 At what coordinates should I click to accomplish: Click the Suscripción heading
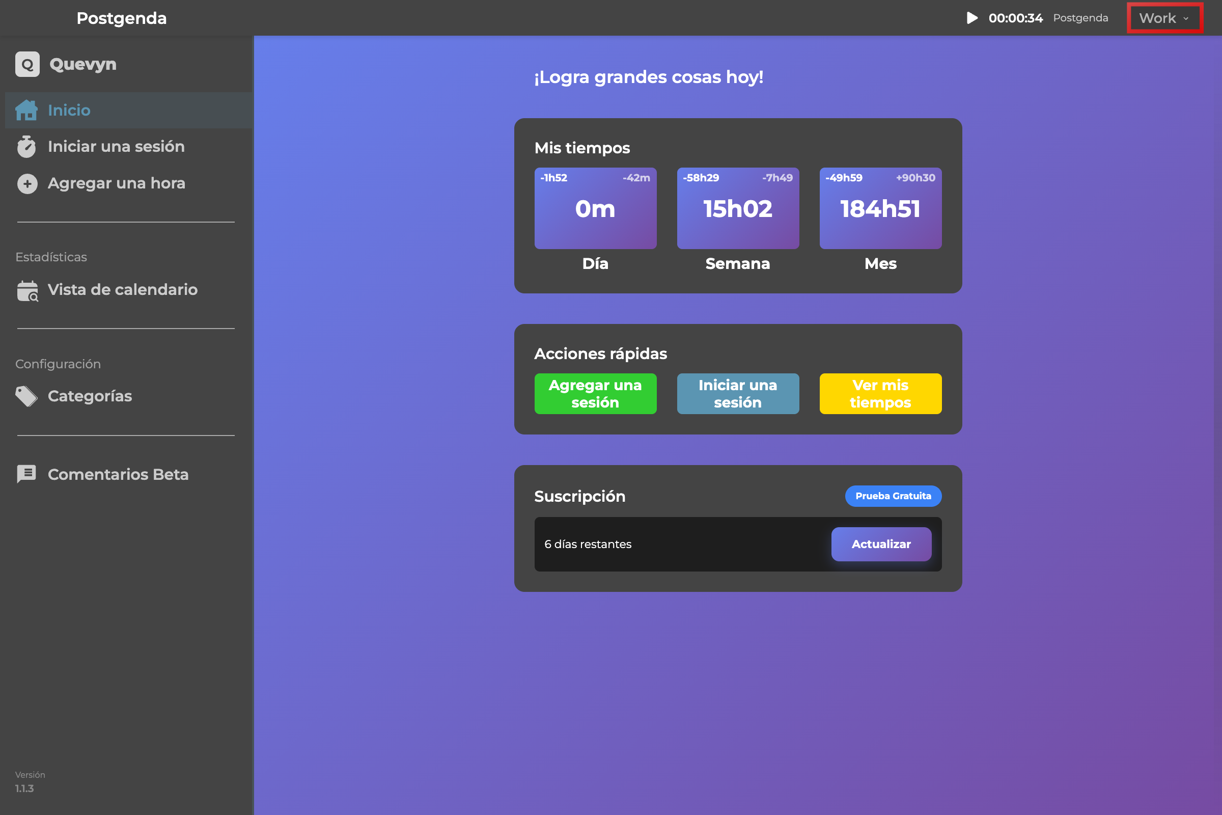(580, 496)
